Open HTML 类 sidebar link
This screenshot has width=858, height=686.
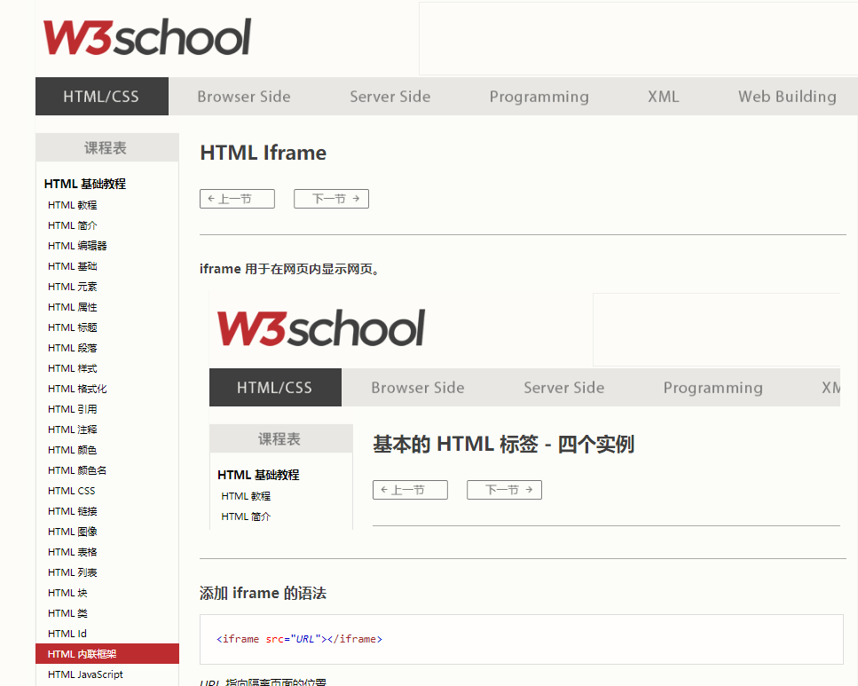click(67, 613)
